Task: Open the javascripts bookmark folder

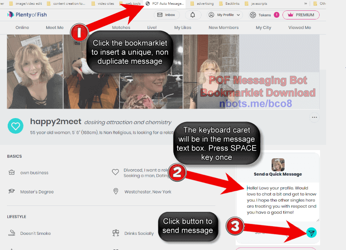Action: [x=256, y=3]
